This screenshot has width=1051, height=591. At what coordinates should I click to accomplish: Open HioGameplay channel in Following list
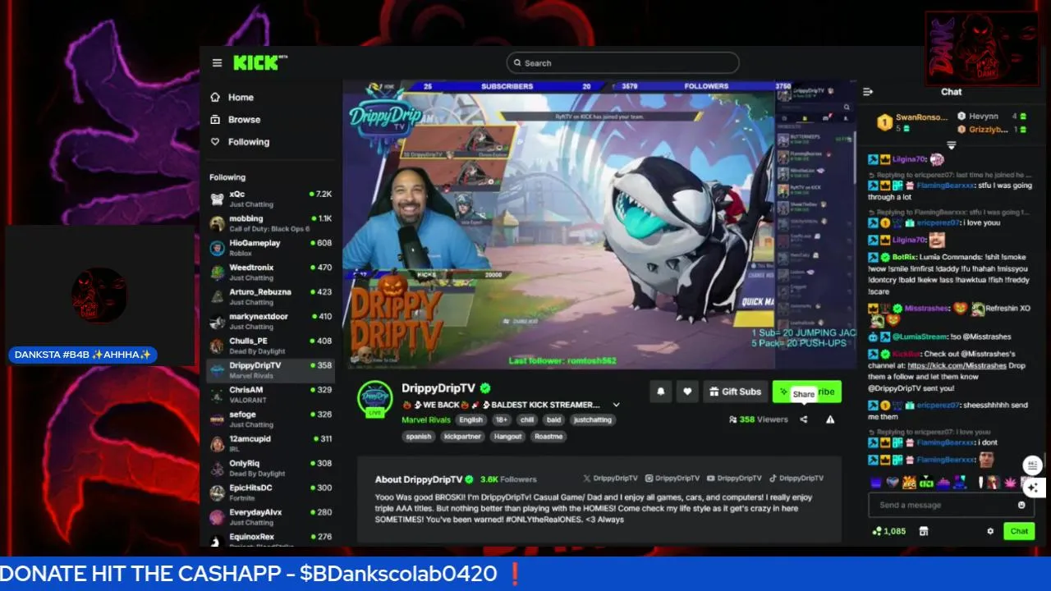click(270, 248)
